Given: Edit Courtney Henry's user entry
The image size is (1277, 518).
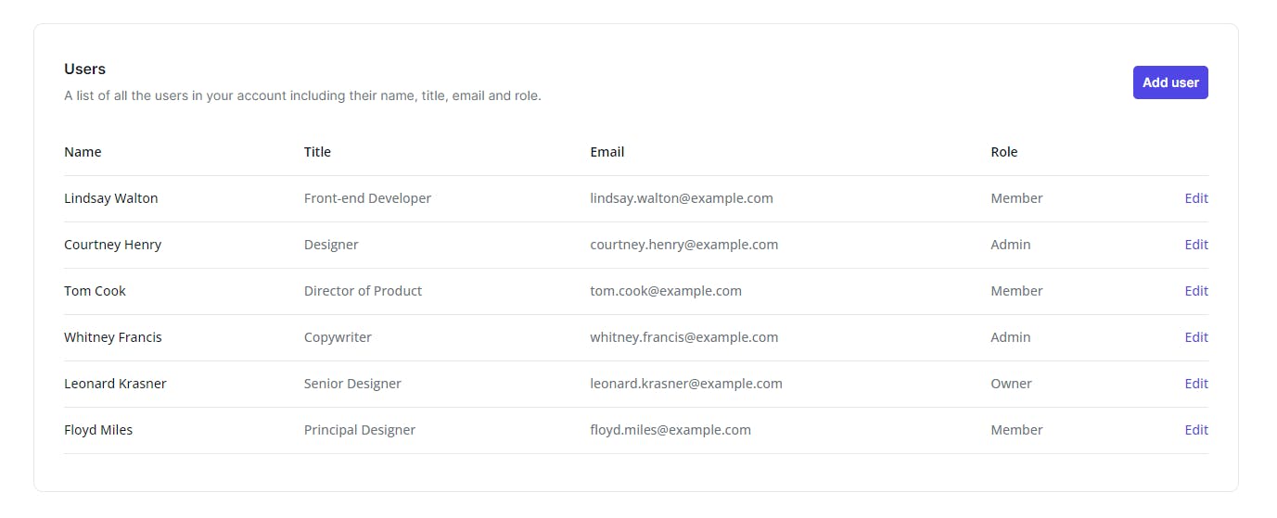Looking at the screenshot, I should tap(1196, 245).
